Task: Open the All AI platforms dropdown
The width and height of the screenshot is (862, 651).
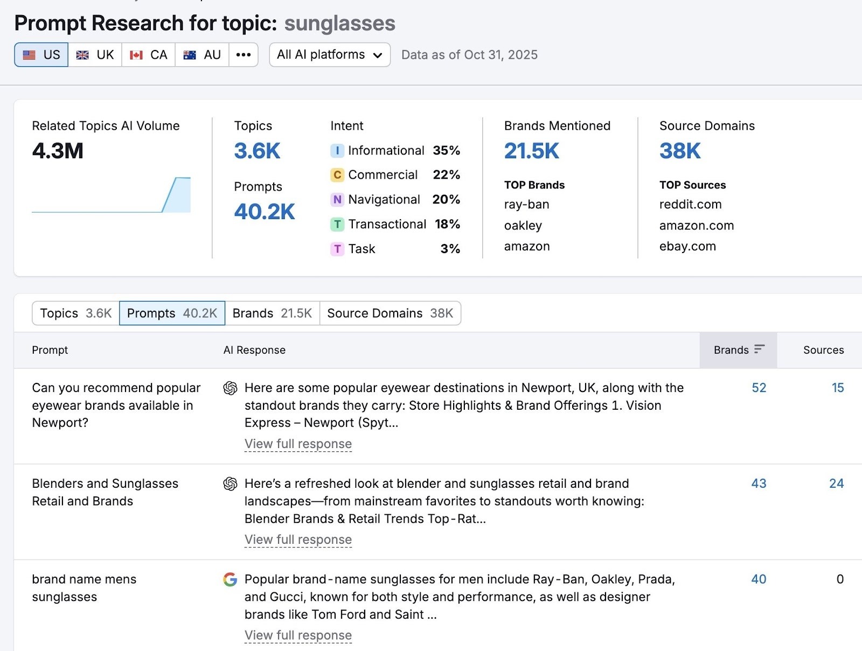Action: [329, 54]
